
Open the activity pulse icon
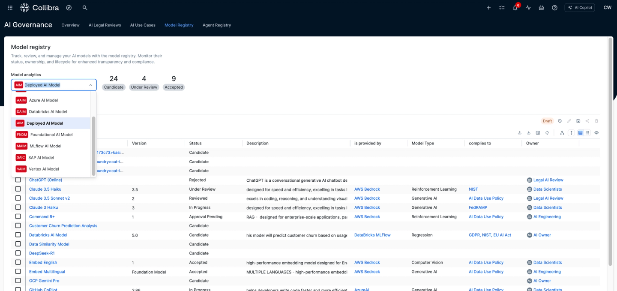point(528,8)
